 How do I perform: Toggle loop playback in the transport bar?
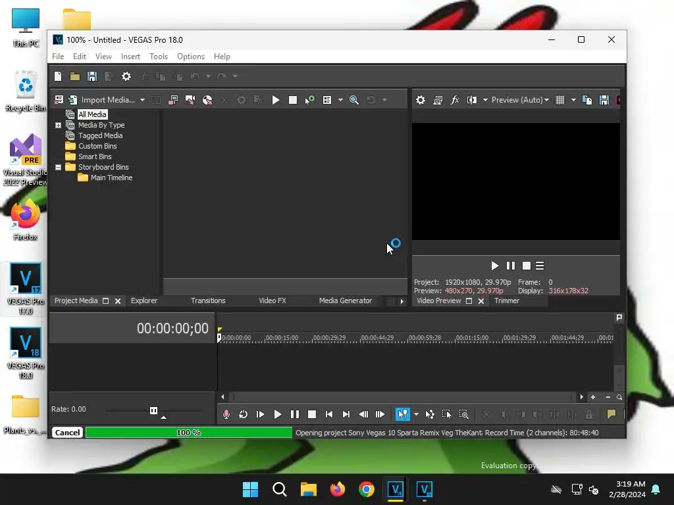(244, 414)
